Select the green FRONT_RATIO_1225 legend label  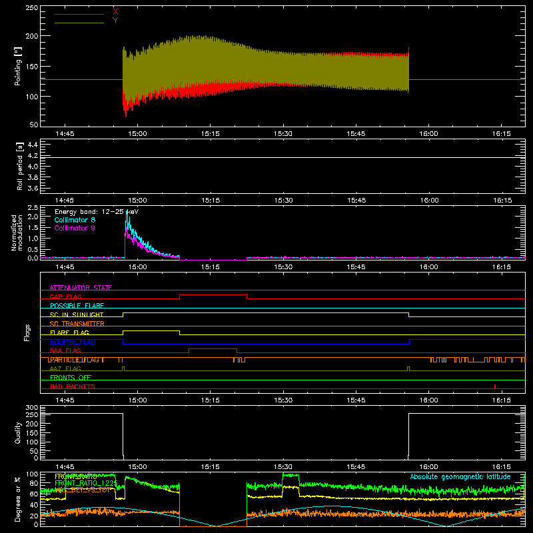tap(86, 483)
